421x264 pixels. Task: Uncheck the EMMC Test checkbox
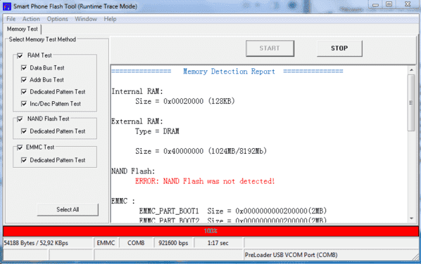[20, 147]
